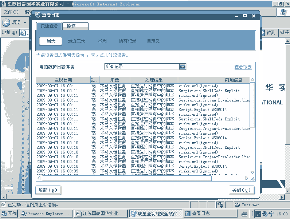
Task: Click the 后退 back label in IE
Action: point(16,23)
